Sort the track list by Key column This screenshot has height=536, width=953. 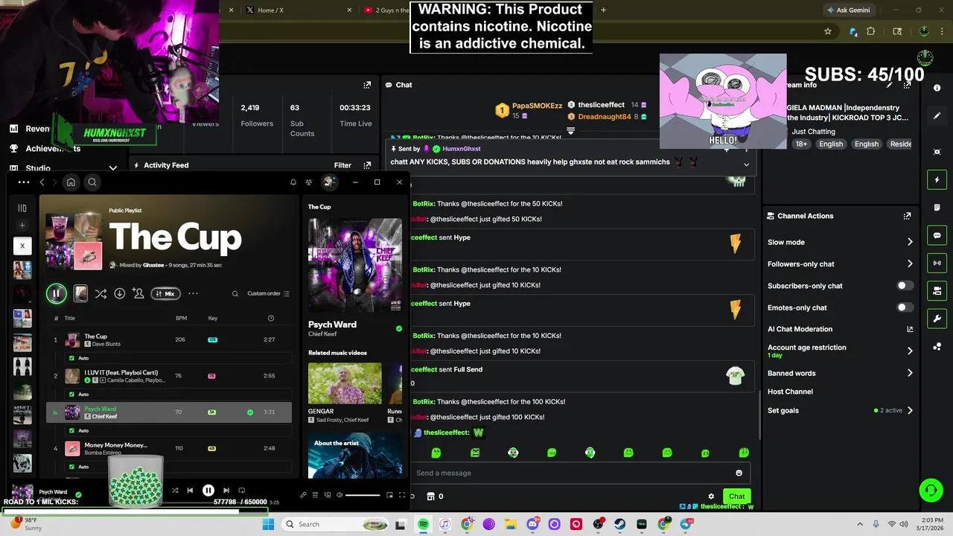point(213,318)
